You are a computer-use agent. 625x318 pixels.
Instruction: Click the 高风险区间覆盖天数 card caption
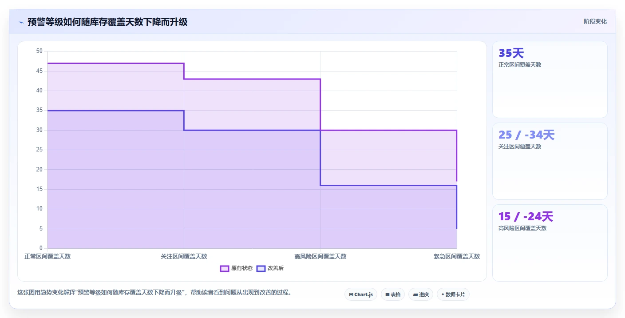point(522,228)
